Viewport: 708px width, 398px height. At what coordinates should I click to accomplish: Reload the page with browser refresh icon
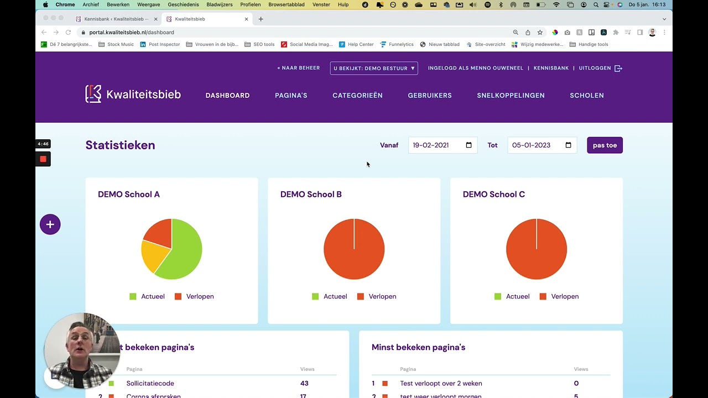point(68,33)
